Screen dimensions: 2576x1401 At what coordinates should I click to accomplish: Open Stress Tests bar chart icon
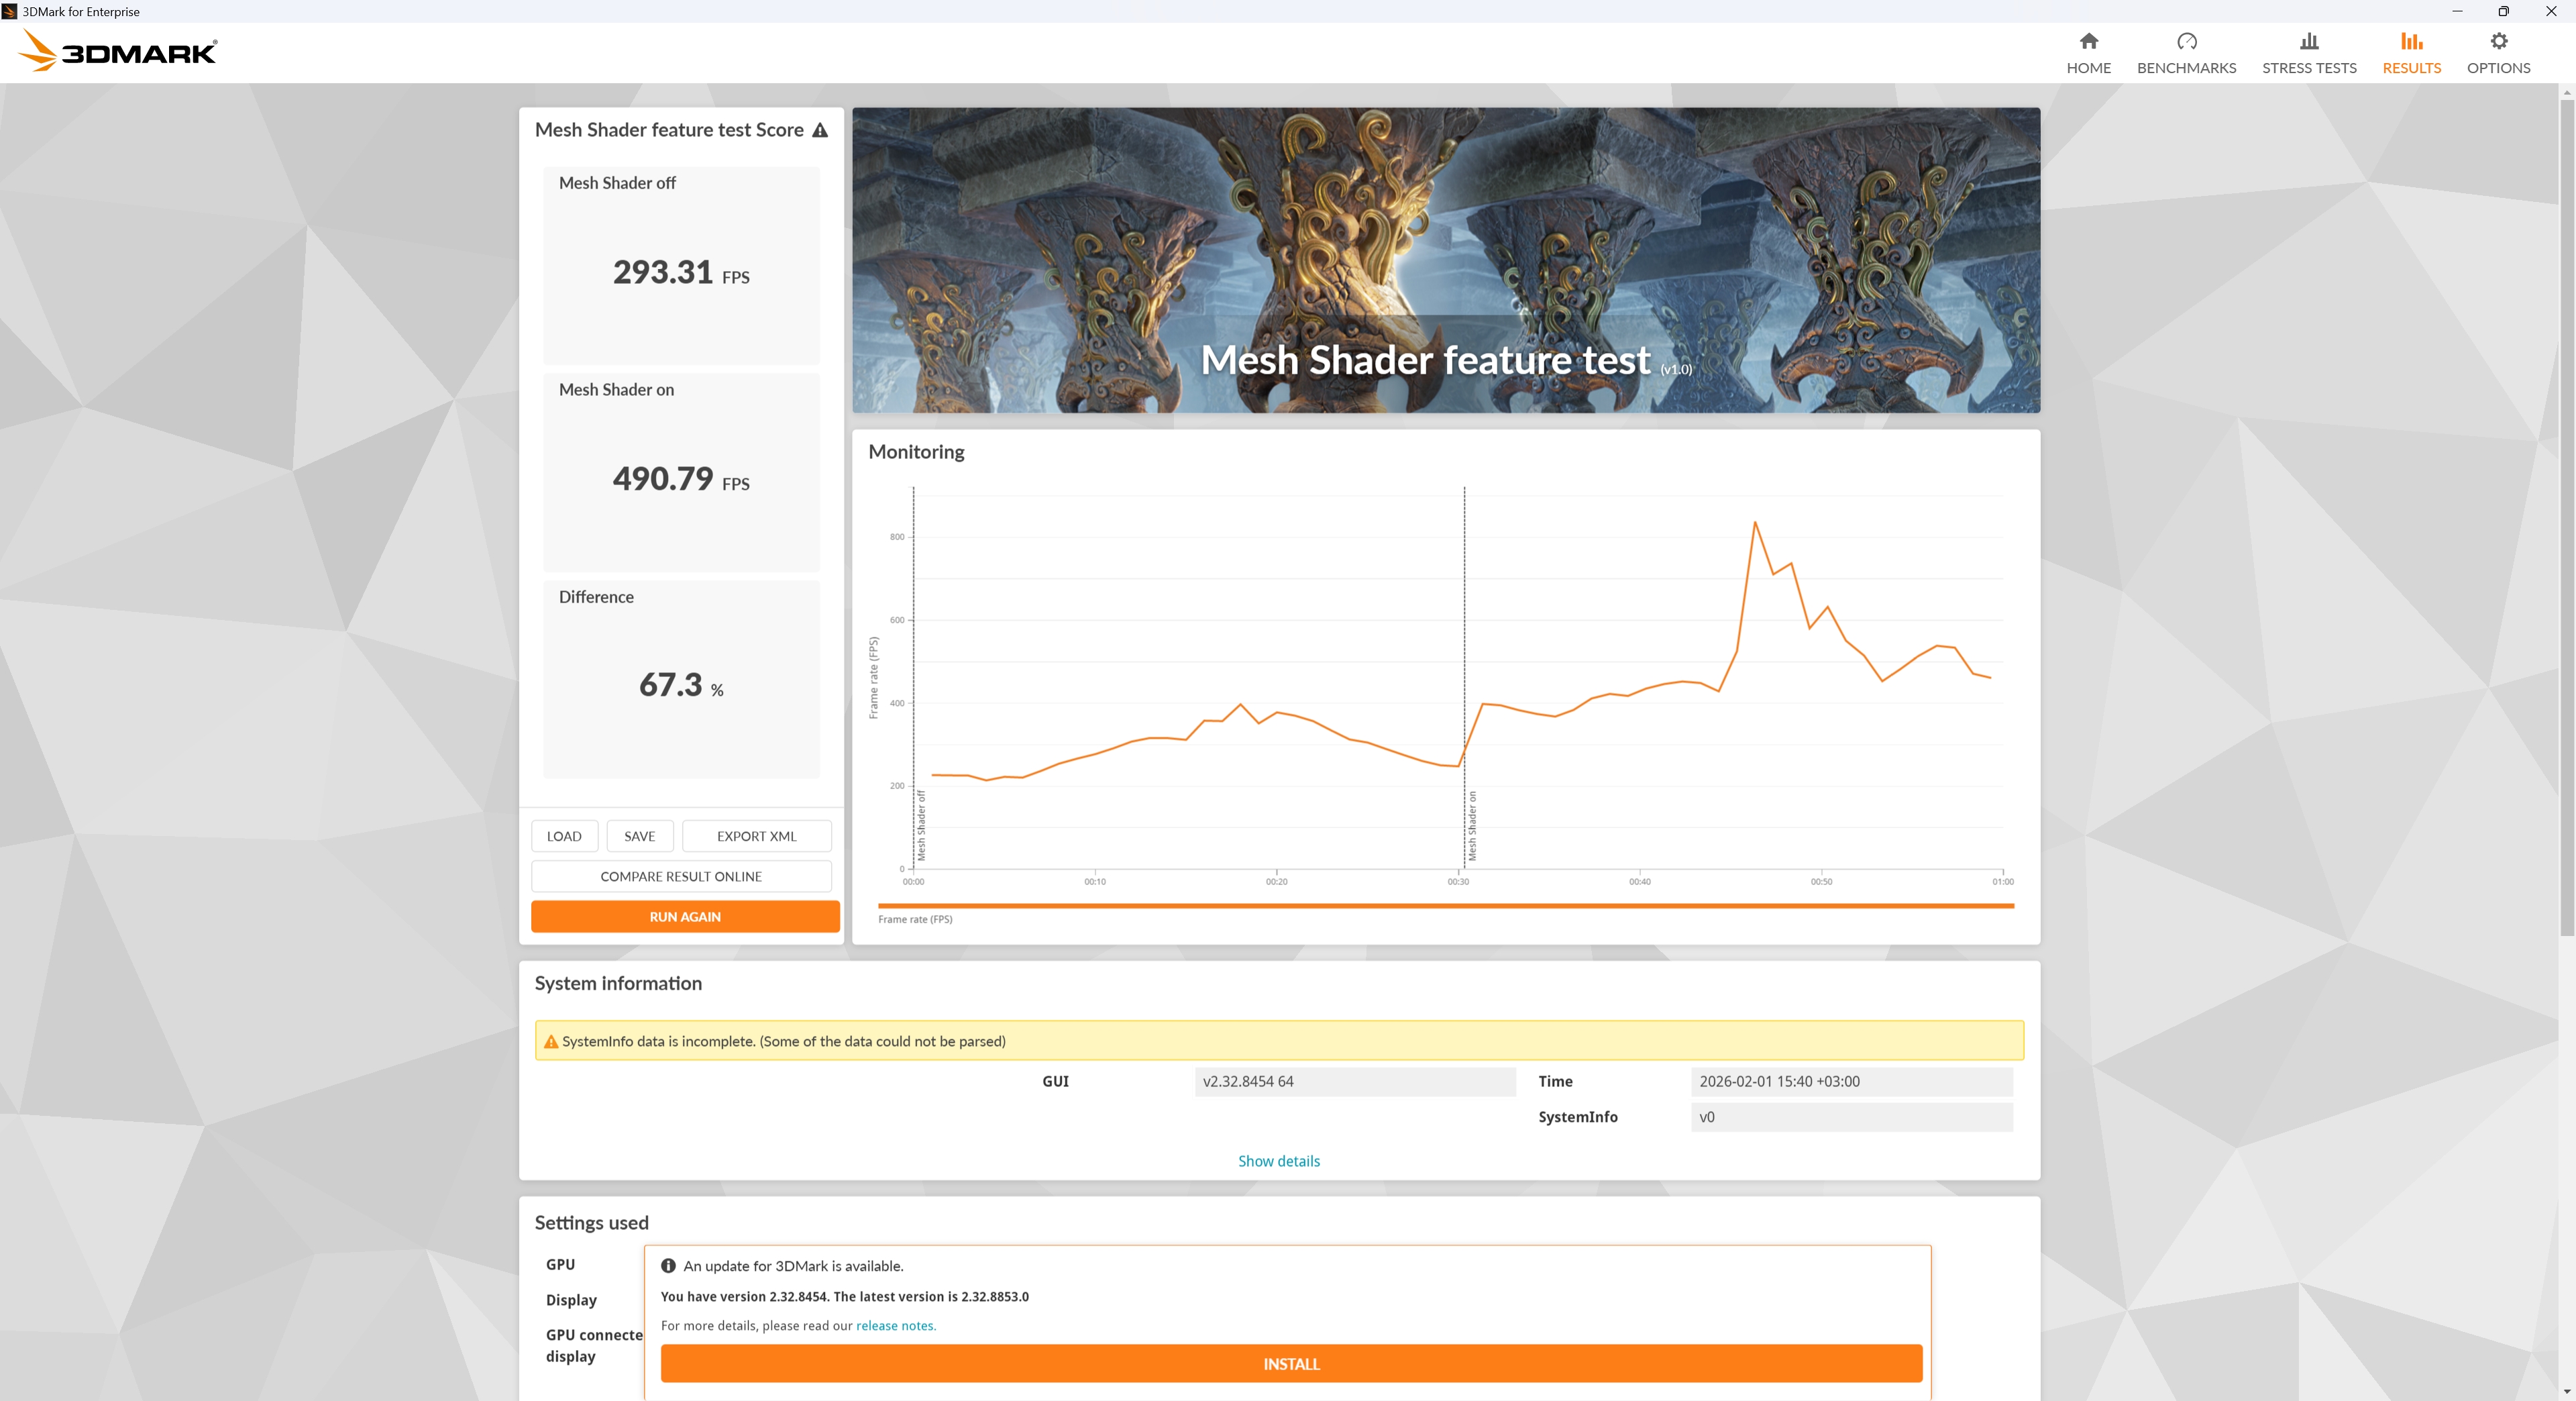(2308, 41)
